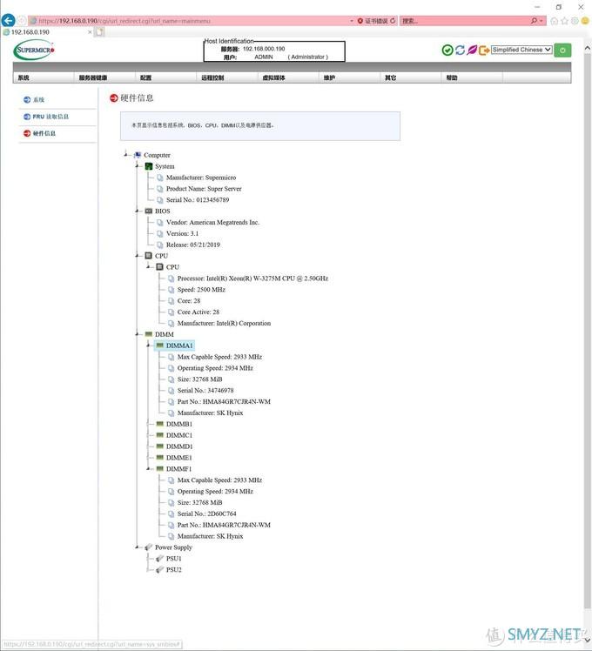This screenshot has height=651, width=592.
Task: Click the green checkmark status icon
Action: pyautogui.click(x=447, y=50)
